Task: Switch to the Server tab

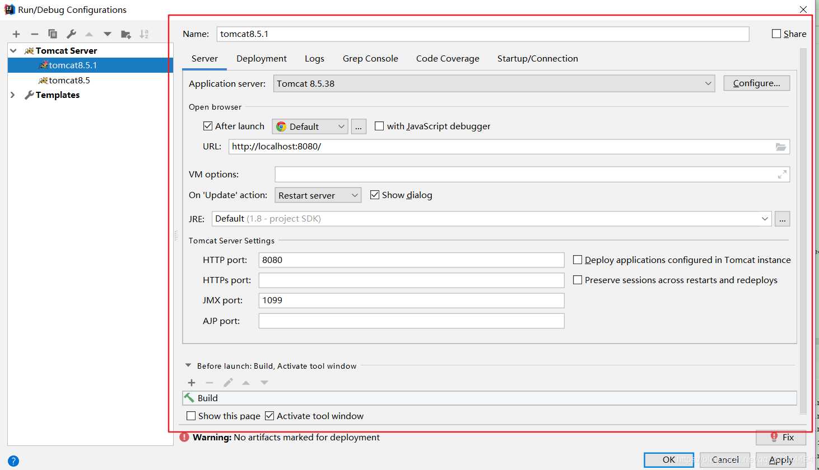Action: (204, 58)
